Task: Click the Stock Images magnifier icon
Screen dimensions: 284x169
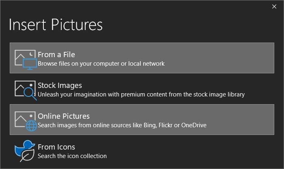Action: [x=26, y=90]
